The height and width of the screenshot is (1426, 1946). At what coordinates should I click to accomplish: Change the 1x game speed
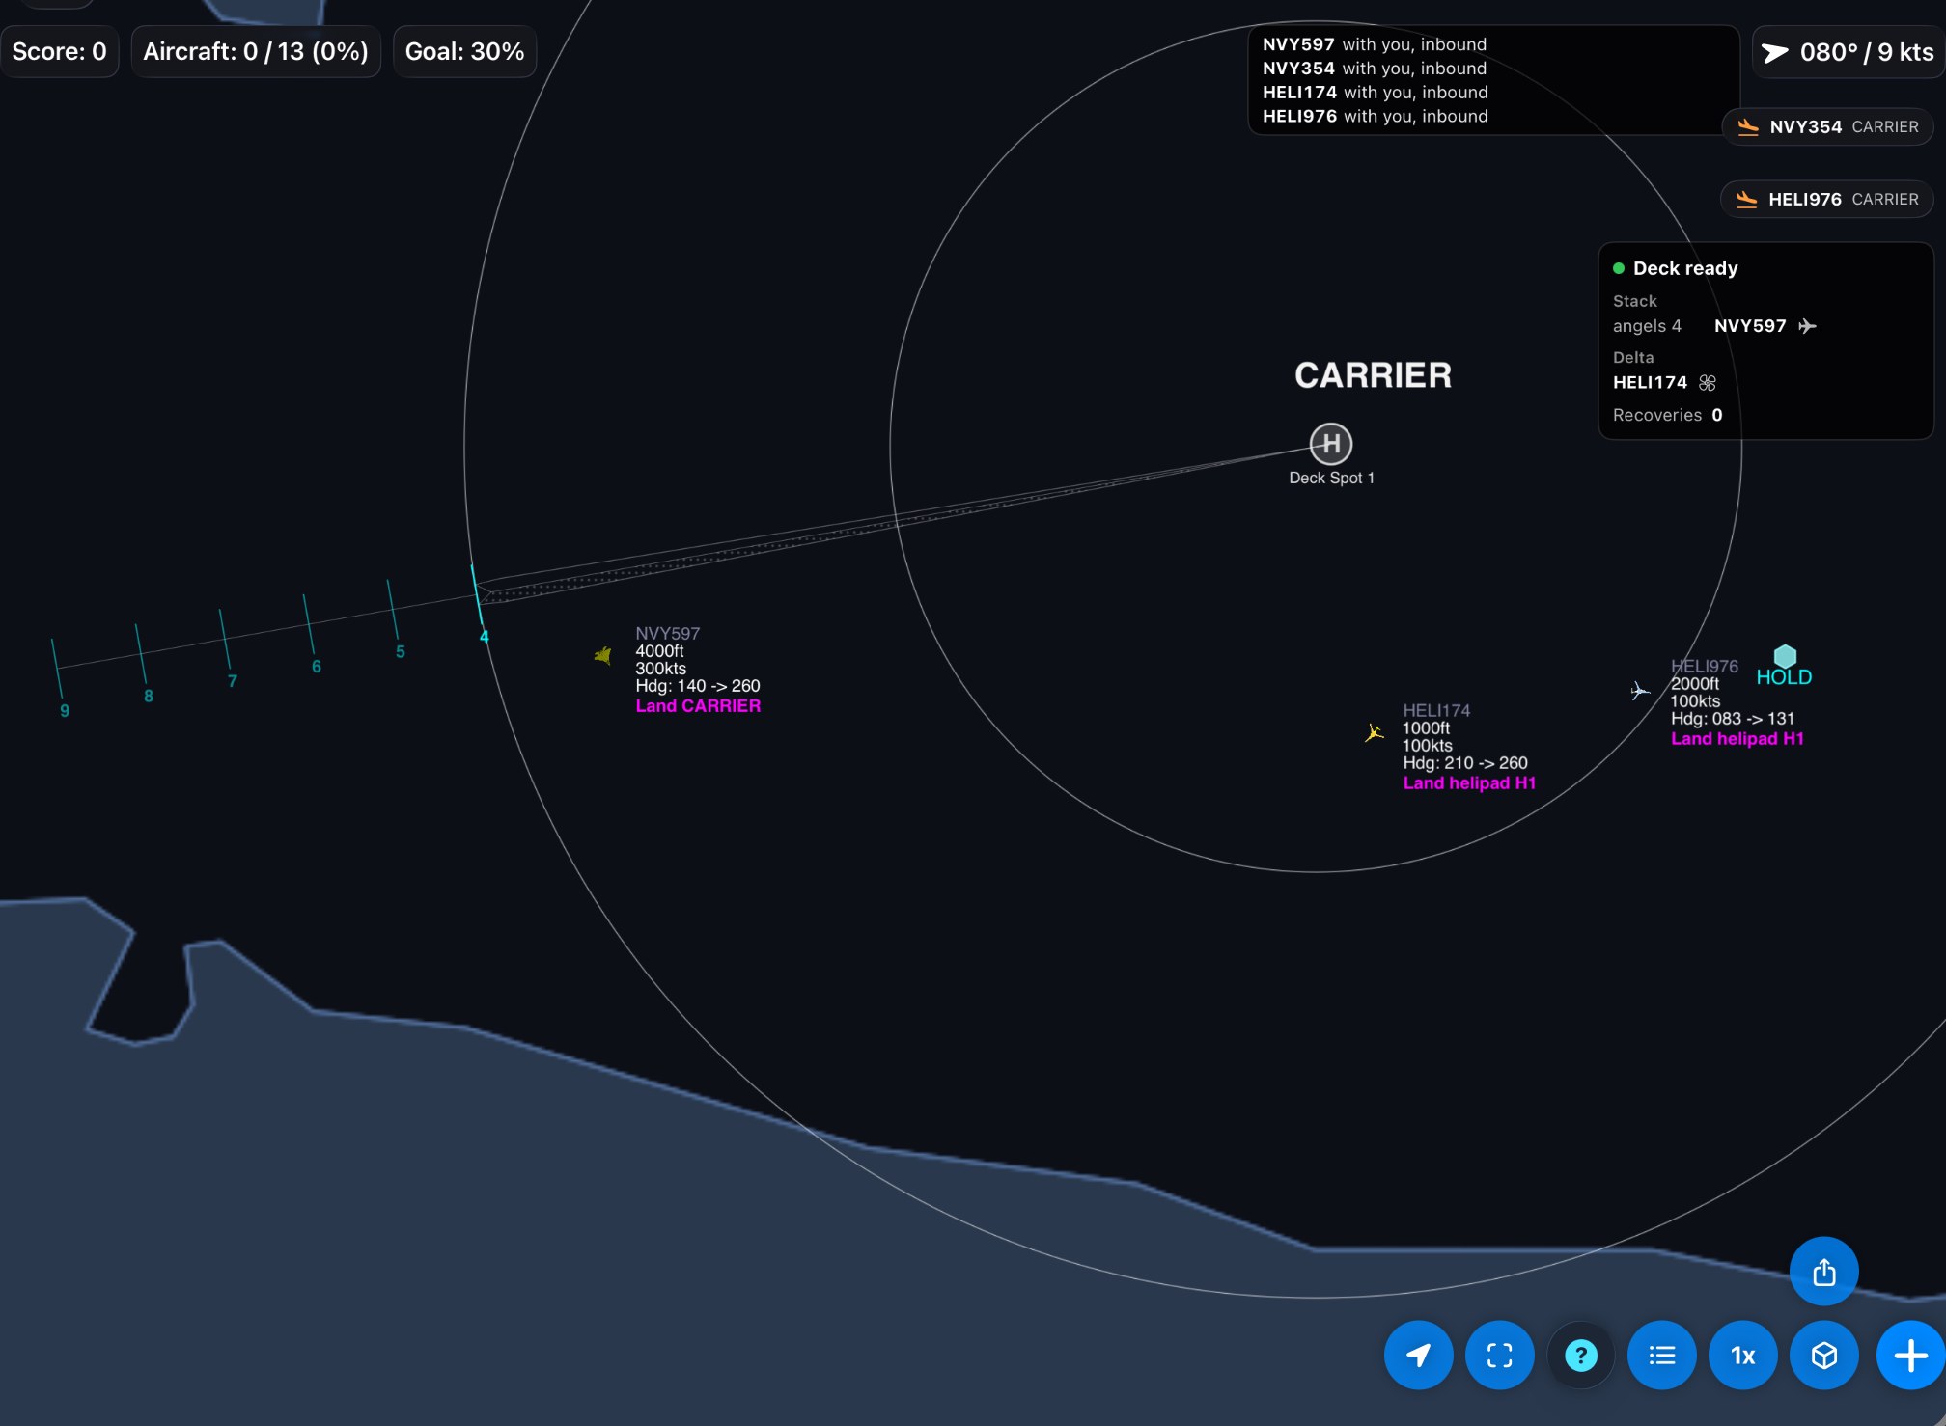point(1742,1356)
